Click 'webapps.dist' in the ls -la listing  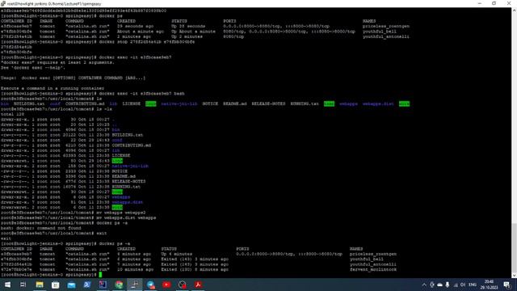click(128, 202)
